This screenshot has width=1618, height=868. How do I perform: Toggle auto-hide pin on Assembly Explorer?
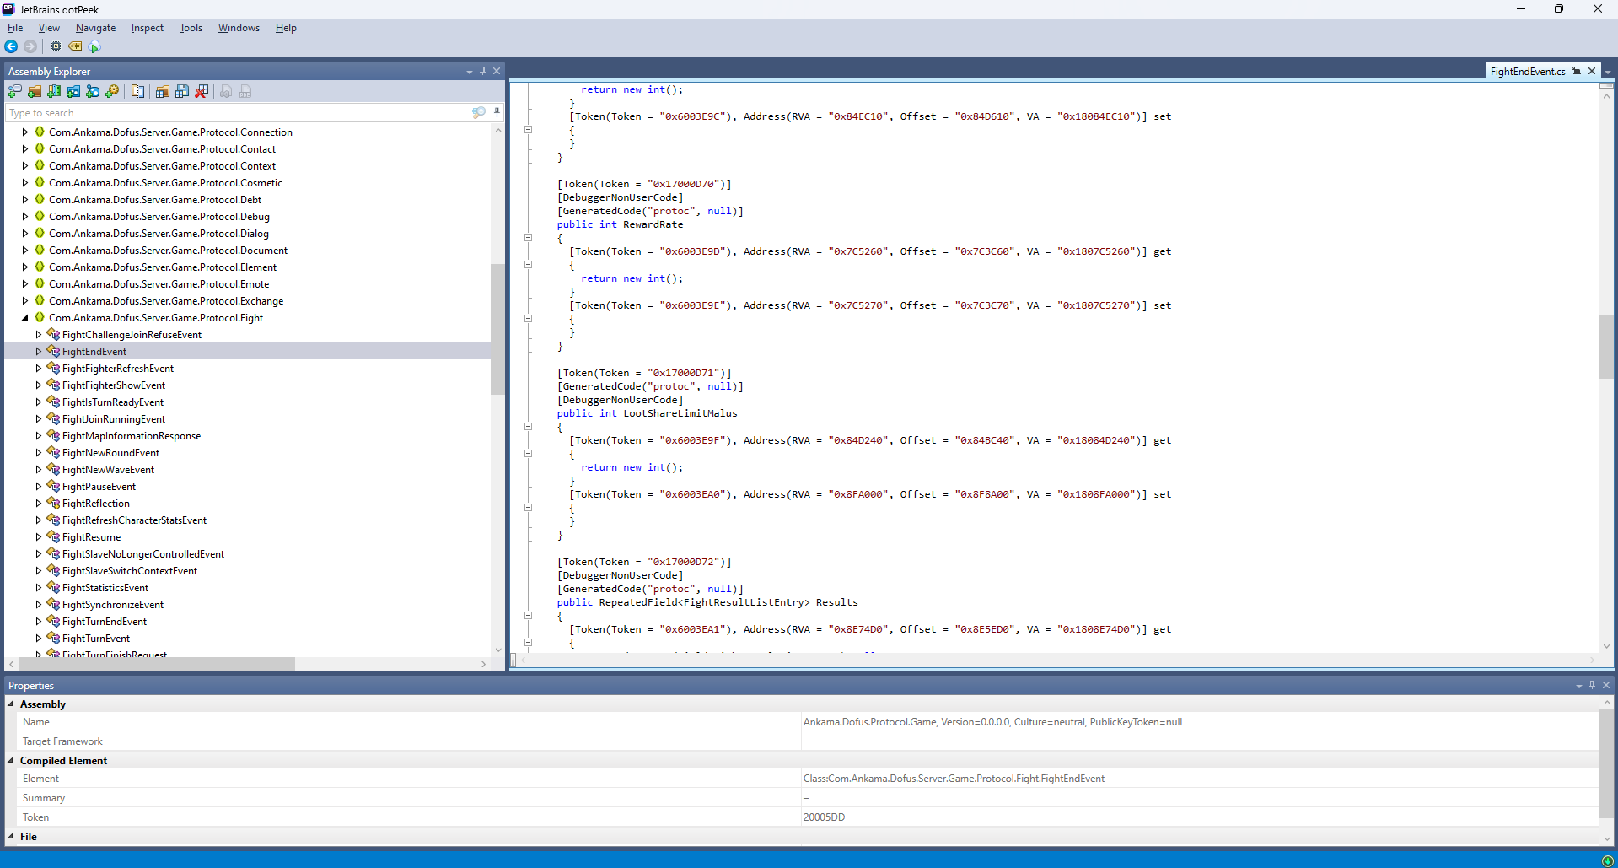click(482, 71)
